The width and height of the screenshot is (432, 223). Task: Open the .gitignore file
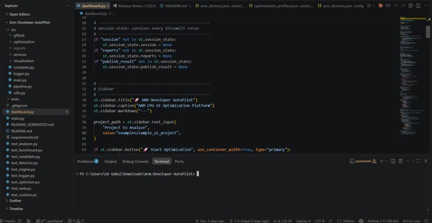coord(19,106)
